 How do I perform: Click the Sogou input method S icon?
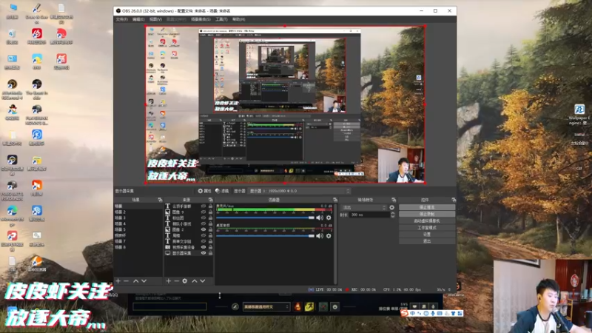click(x=404, y=313)
